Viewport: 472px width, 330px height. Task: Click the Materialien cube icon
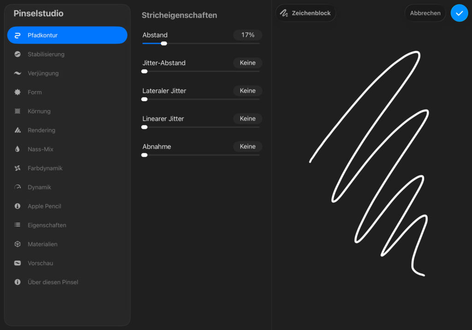click(18, 244)
